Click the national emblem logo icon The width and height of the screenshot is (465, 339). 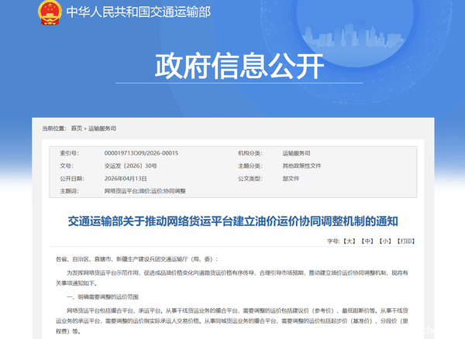click(x=50, y=12)
